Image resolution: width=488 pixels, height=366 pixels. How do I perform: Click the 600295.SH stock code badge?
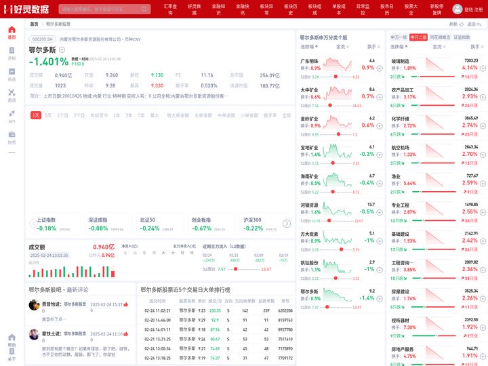pyautogui.click(x=42, y=39)
